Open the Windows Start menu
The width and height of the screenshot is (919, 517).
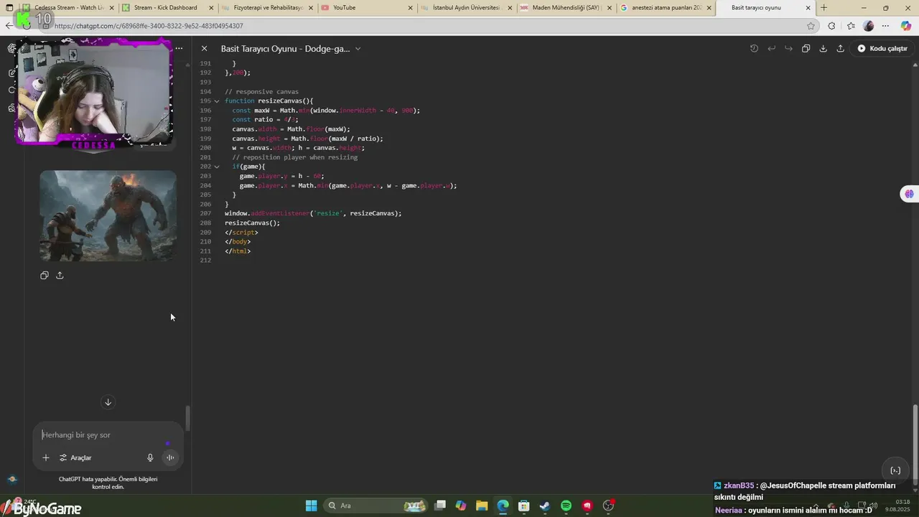point(311,506)
